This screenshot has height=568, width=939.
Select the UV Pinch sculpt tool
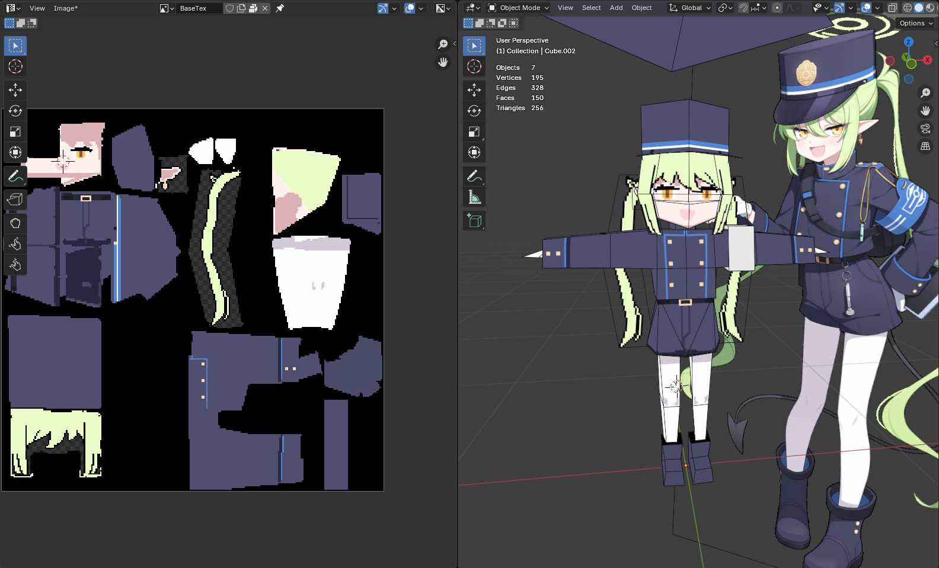(15, 265)
